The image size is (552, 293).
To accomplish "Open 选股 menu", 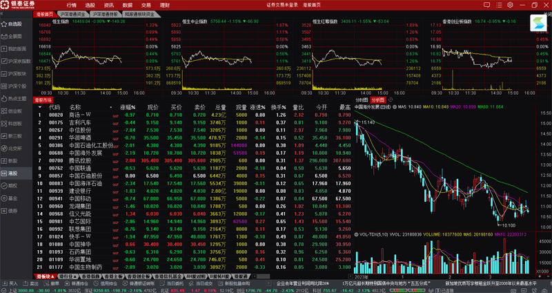I will pyautogui.click(x=90, y=6).
